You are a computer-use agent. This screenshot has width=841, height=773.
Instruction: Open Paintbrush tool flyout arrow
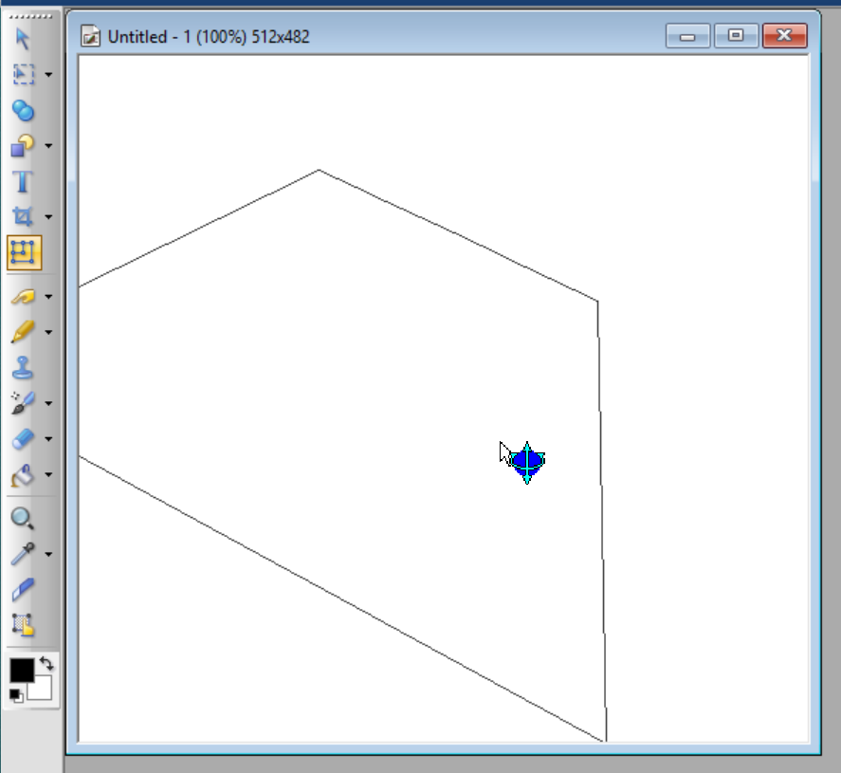coord(48,333)
